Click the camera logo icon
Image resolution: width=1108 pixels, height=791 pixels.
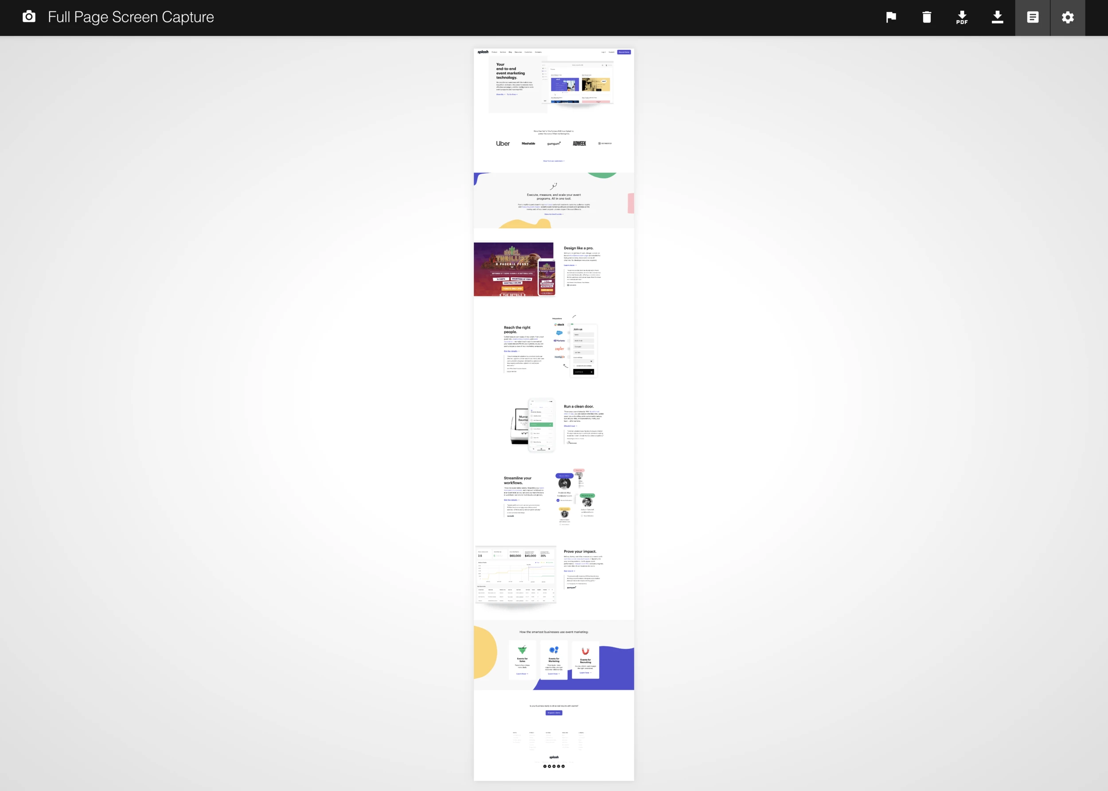(29, 16)
